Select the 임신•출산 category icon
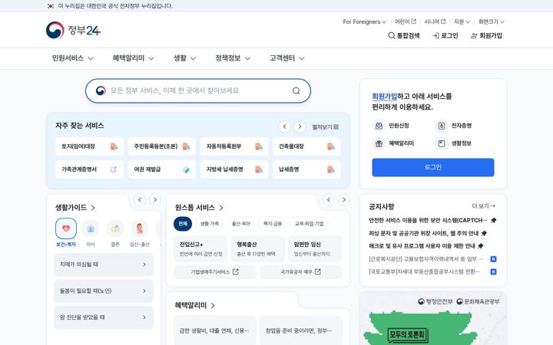This screenshot has width=553, height=345. [140, 228]
